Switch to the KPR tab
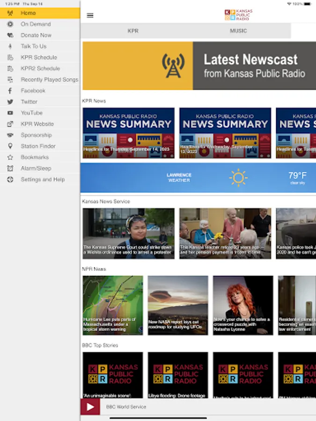316x421 pixels. click(133, 31)
